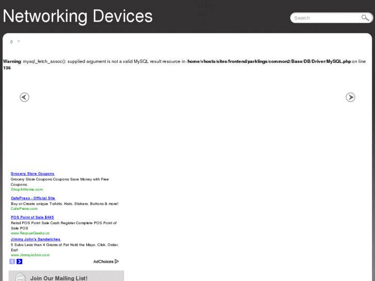Expand the dropdown triangle next to 0
The image size is (375, 281).
19,42
